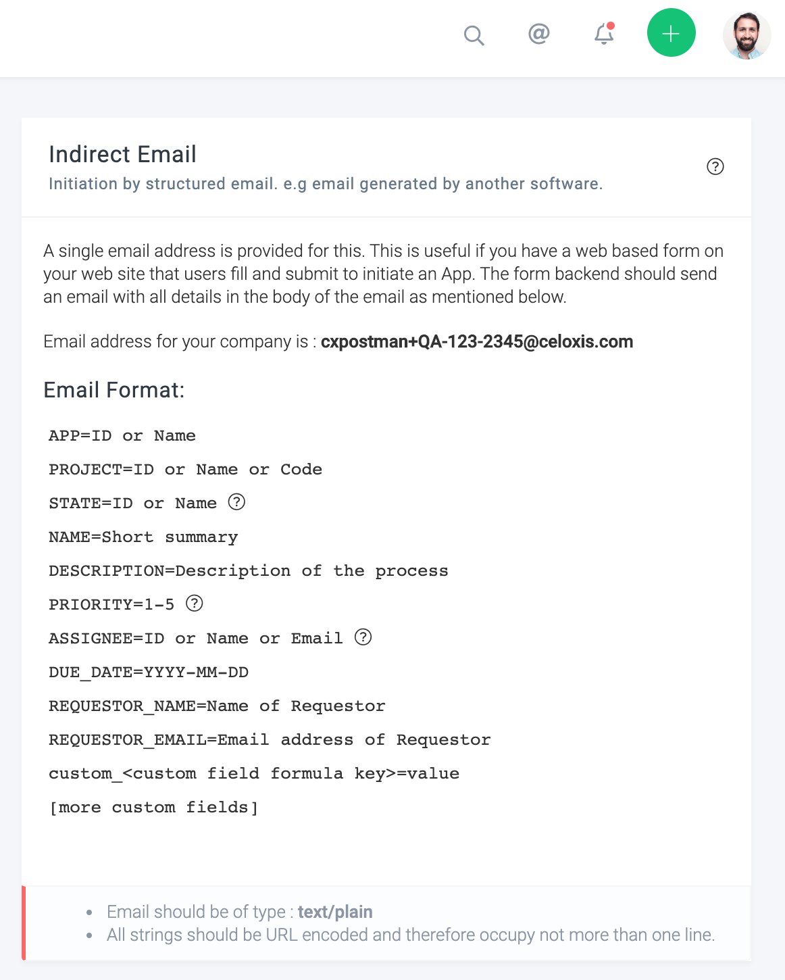The width and height of the screenshot is (785, 980).
Task: Click the PROJECT=ID or Name or Code line
Action: 185,470
